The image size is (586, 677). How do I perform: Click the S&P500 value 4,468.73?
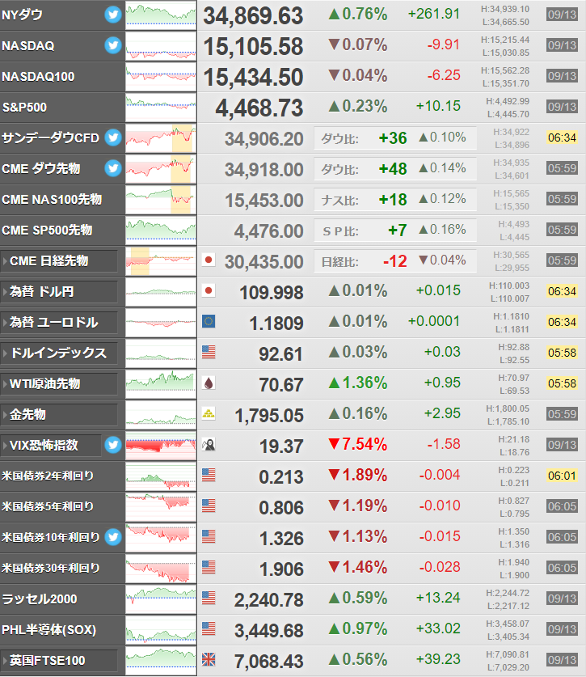(x=259, y=108)
